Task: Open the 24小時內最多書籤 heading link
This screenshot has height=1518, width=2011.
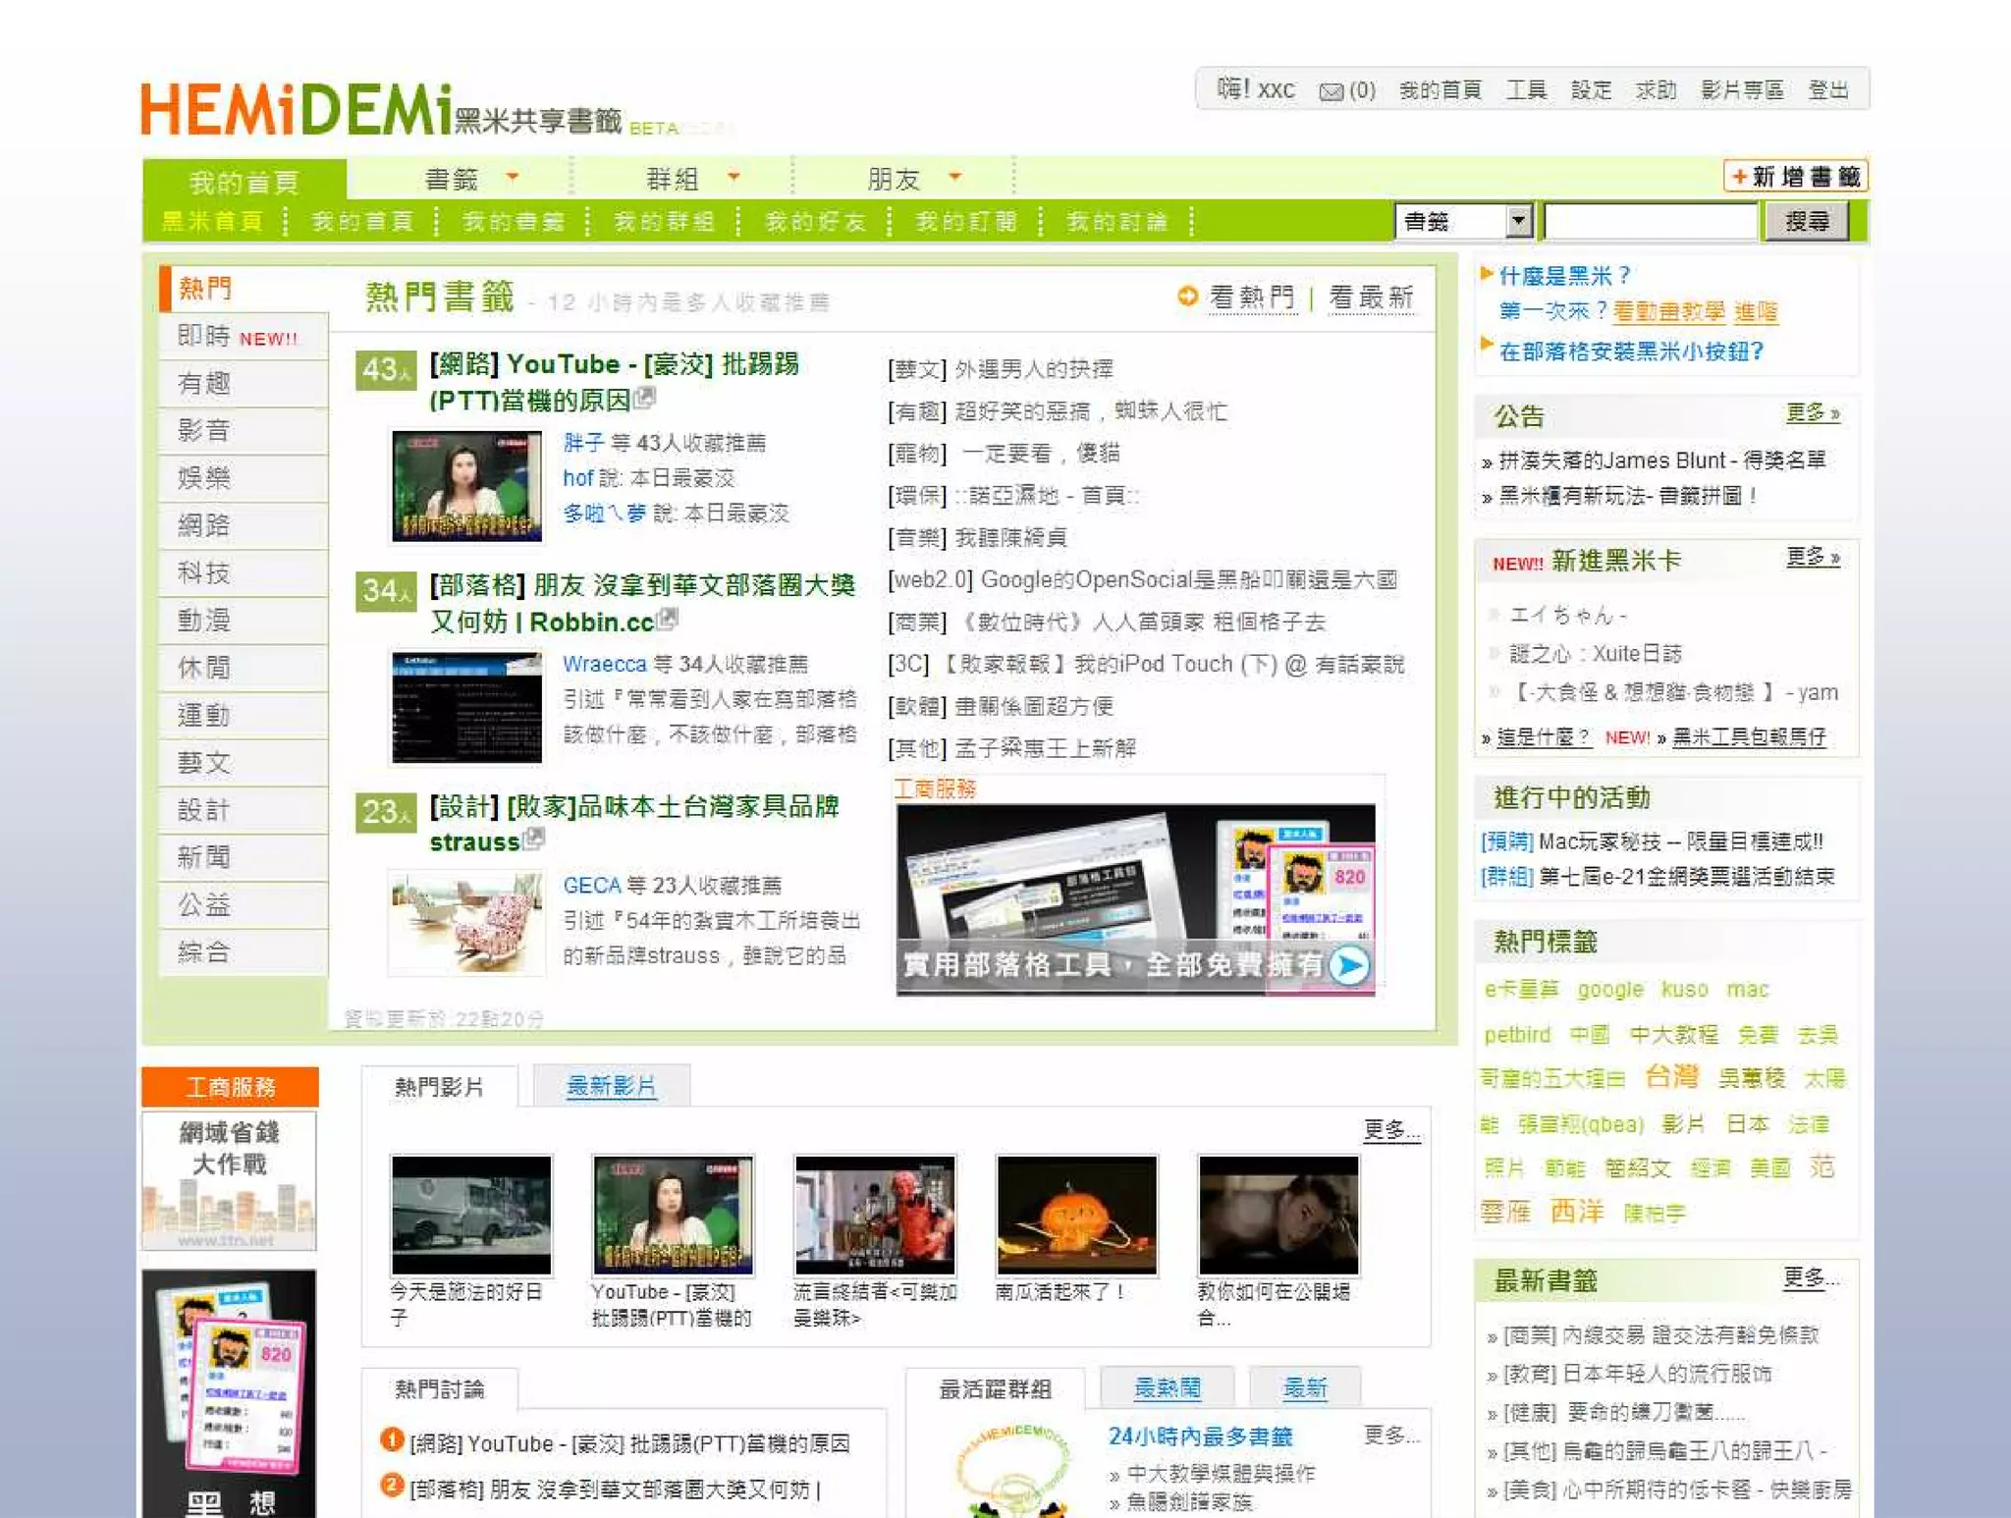Action: 1200,1437
